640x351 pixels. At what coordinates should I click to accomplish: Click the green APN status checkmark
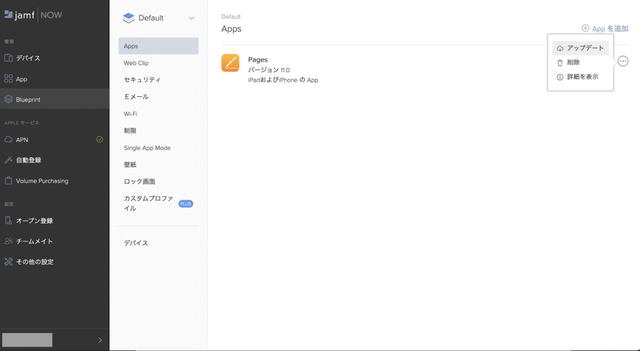(x=100, y=140)
